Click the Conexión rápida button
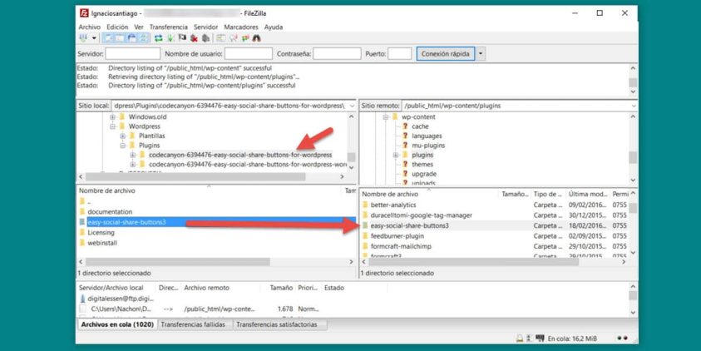 coord(445,54)
